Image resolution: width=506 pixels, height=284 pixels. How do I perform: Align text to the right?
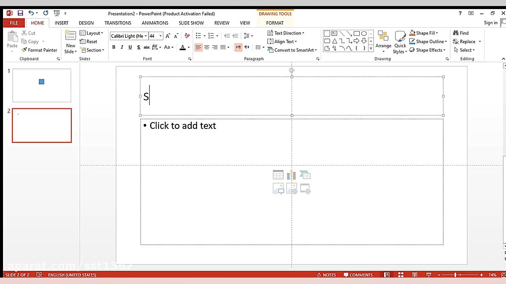215,47
